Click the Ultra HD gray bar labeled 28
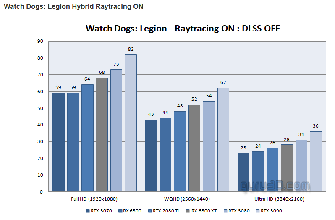 click(287, 168)
